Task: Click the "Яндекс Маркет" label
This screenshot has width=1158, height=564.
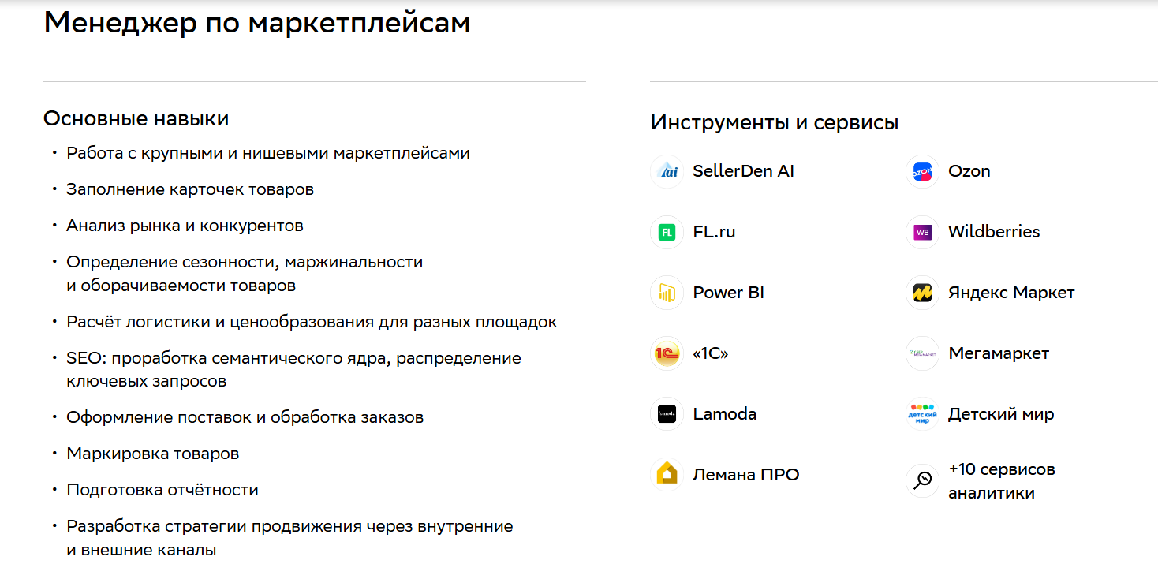Action: click(x=1011, y=293)
